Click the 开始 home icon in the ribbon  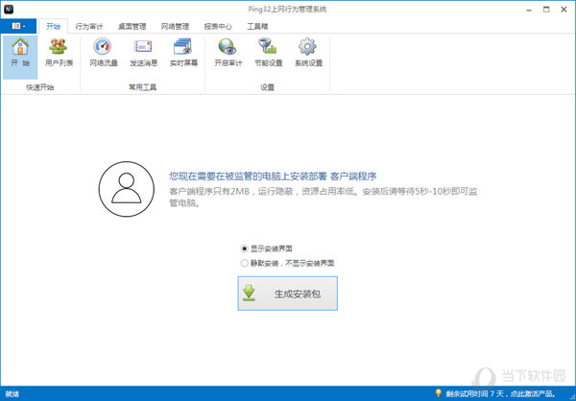coord(20,57)
